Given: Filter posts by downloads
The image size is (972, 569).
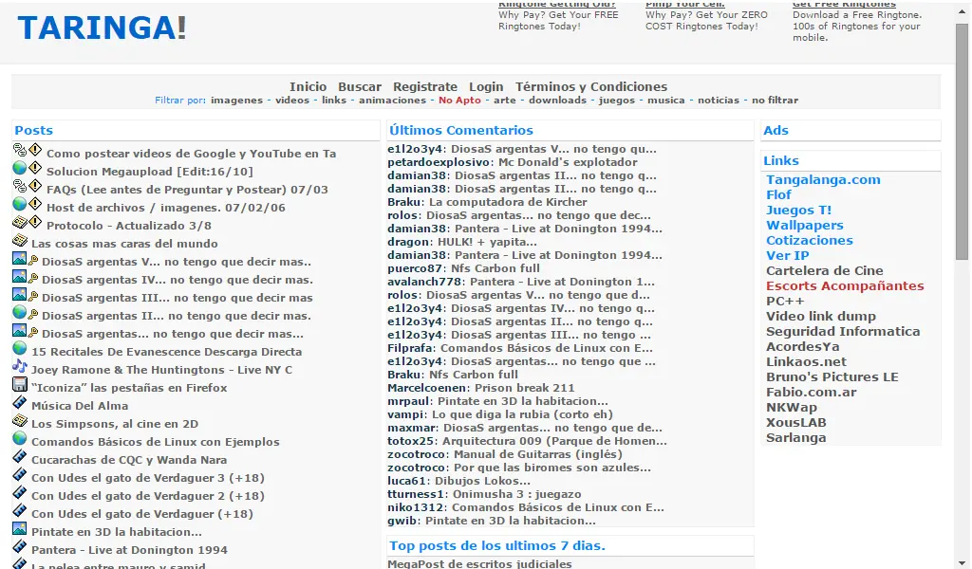Looking at the screenshot, I should point(557,101).
